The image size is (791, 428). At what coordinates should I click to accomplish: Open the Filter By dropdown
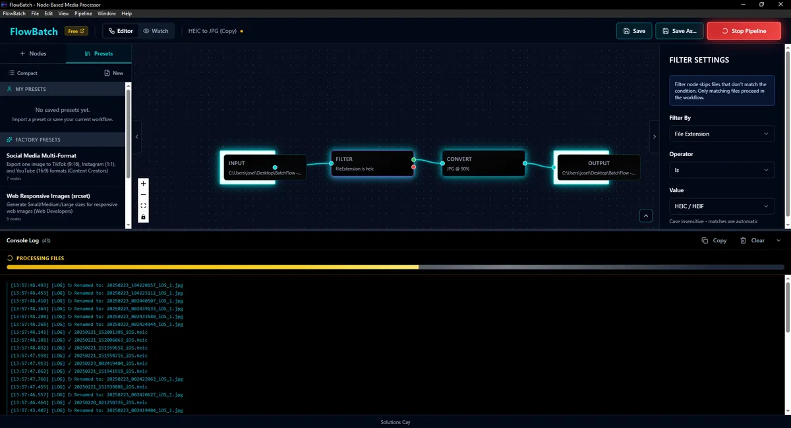click(722, 134)
